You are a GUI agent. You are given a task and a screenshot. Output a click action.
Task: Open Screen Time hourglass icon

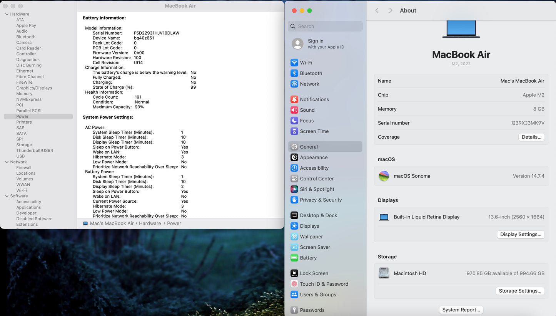coord(294,131)
